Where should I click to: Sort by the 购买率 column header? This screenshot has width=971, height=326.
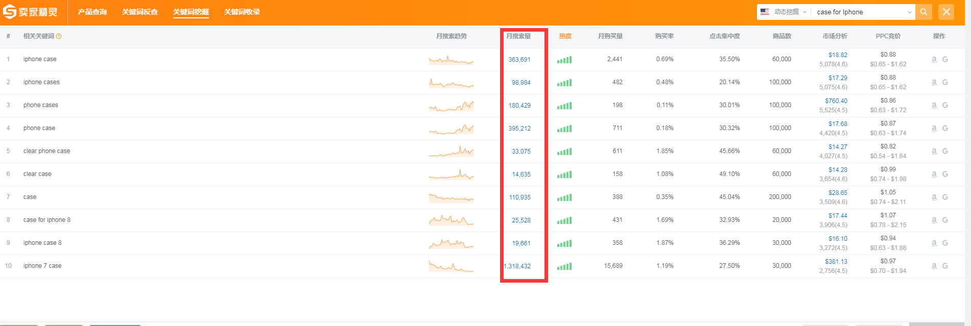[x=665, y=36]
